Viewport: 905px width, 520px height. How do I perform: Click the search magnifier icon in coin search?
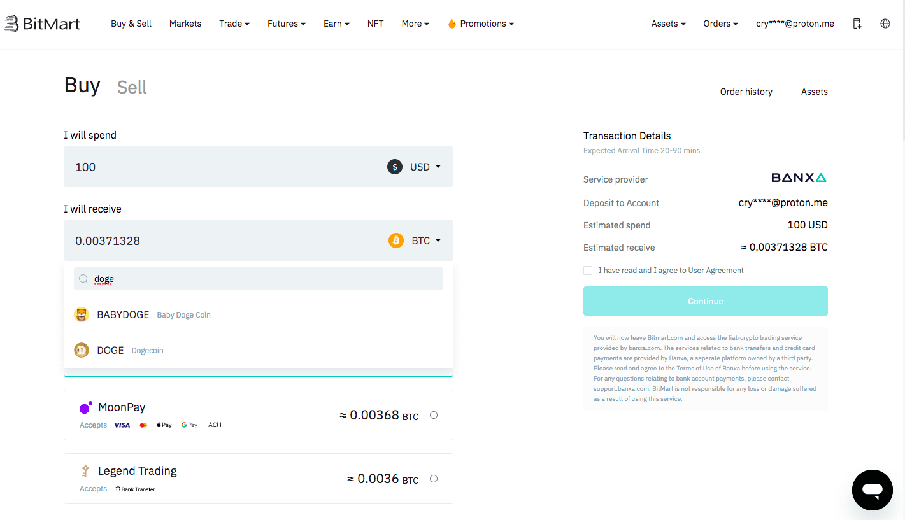83,279
